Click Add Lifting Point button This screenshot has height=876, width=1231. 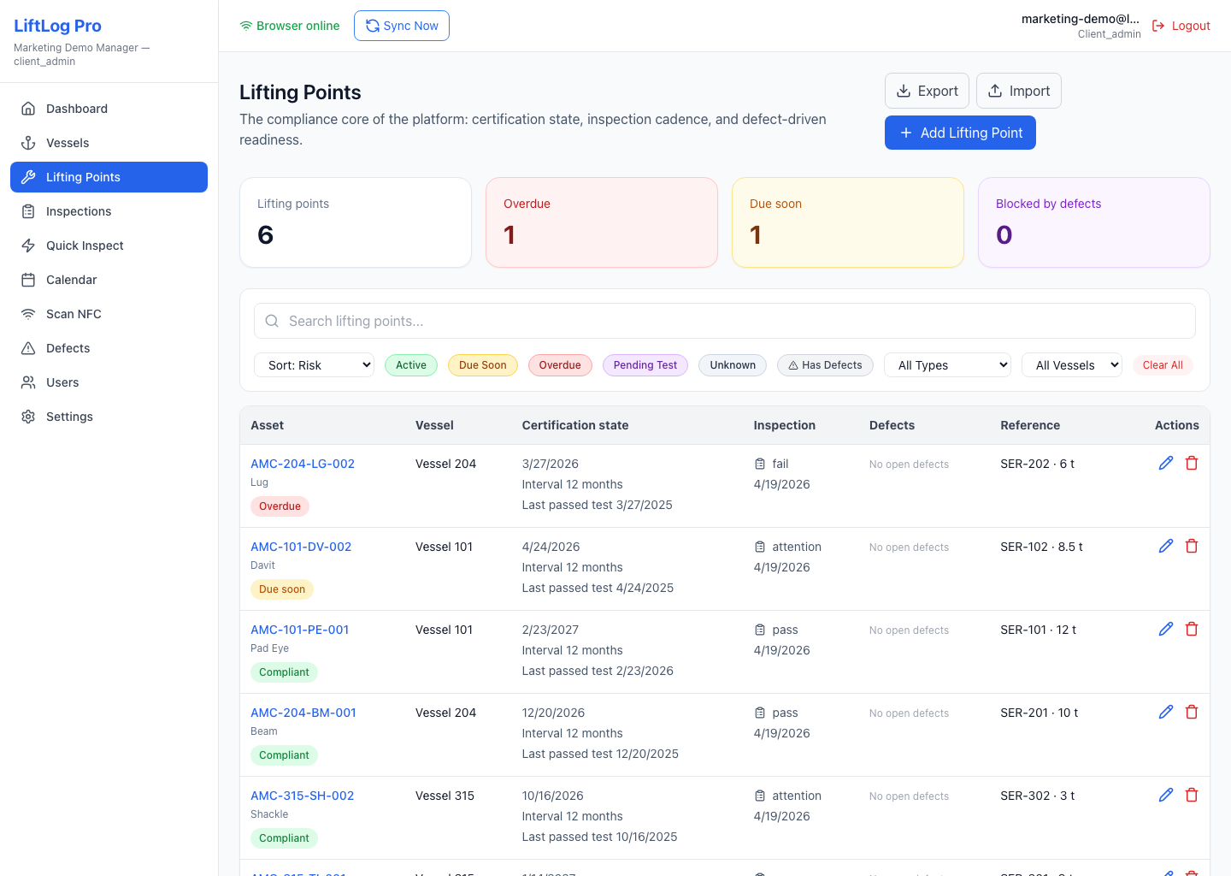click(960, 133)
